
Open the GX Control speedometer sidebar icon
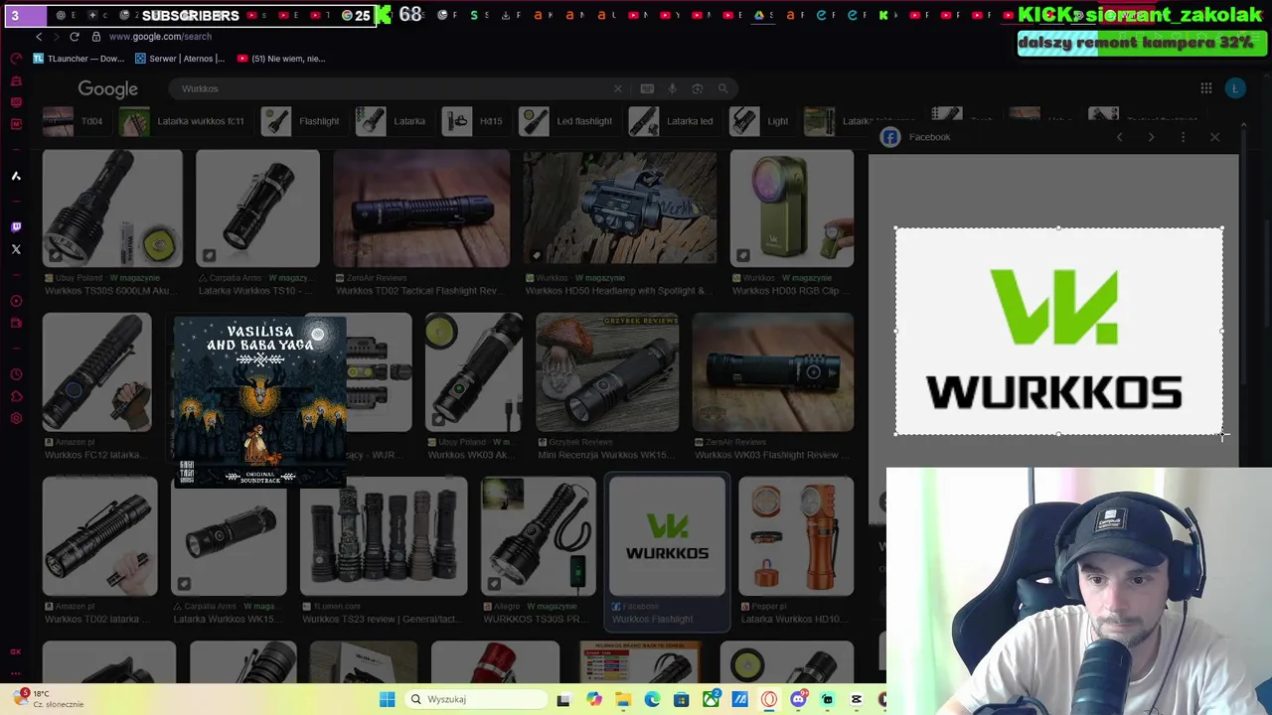(x=16, y=59)
